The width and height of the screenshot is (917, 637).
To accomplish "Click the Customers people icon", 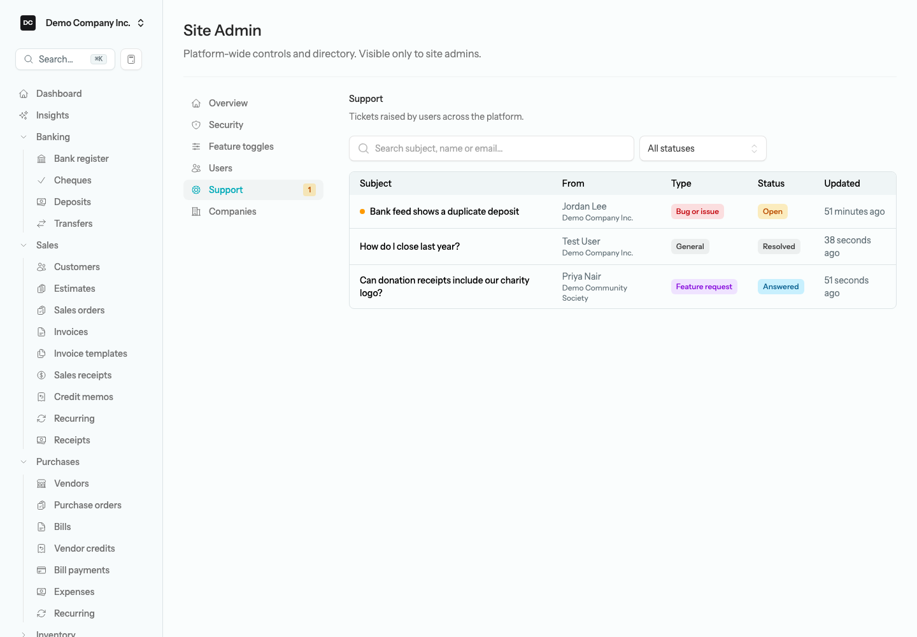I will tap(41, 267).
